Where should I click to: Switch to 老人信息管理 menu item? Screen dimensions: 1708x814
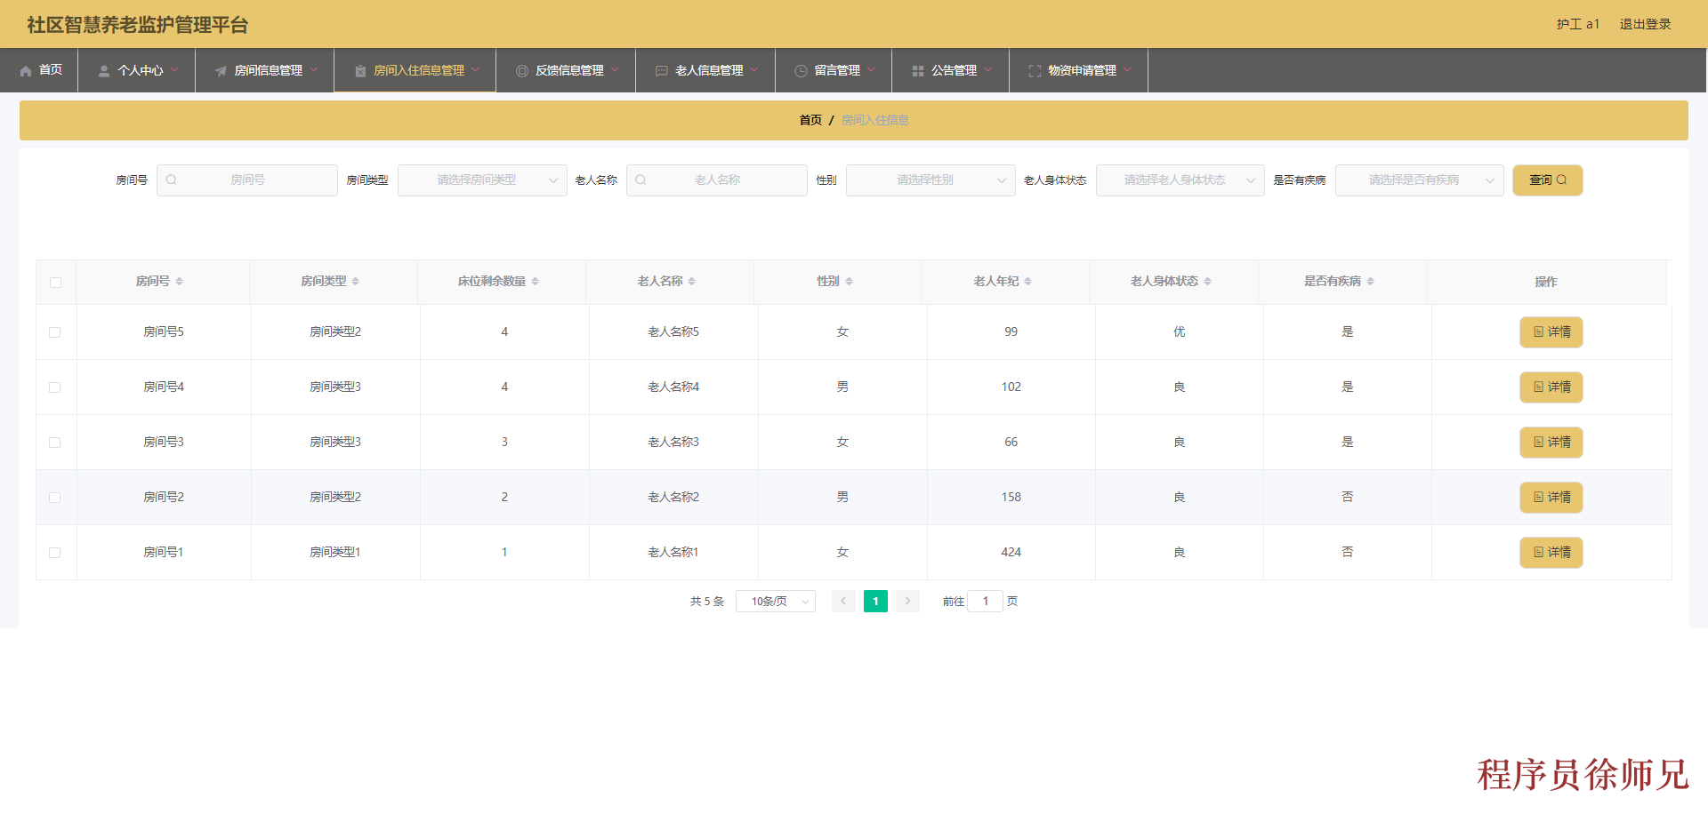pyautogui.click(x=705, y=70)
